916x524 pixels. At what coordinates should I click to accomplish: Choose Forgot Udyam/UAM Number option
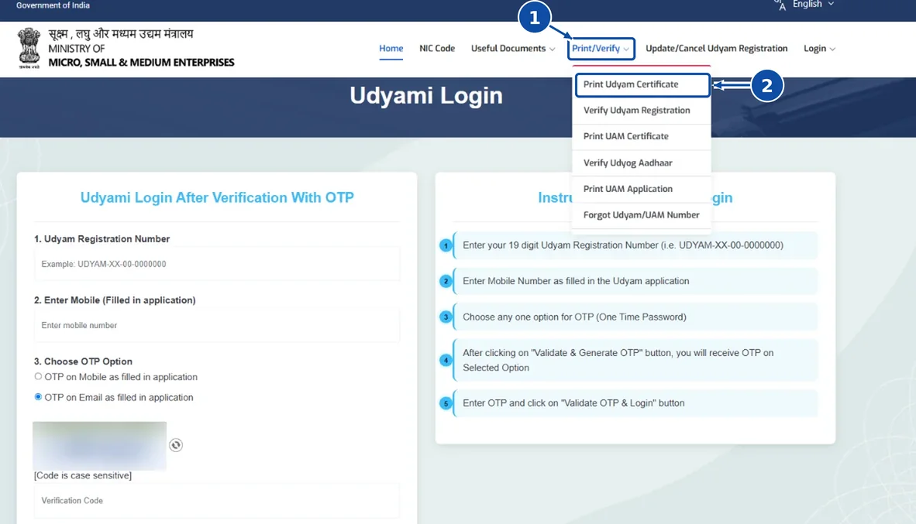pyautogui.click(x=642, y=214)
